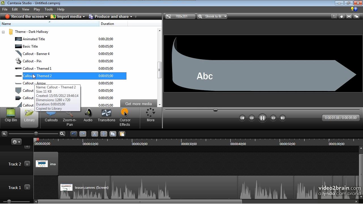Click the preview scrubber handle
The width and height of the screenshot is (363, 204).
[215, 110]
